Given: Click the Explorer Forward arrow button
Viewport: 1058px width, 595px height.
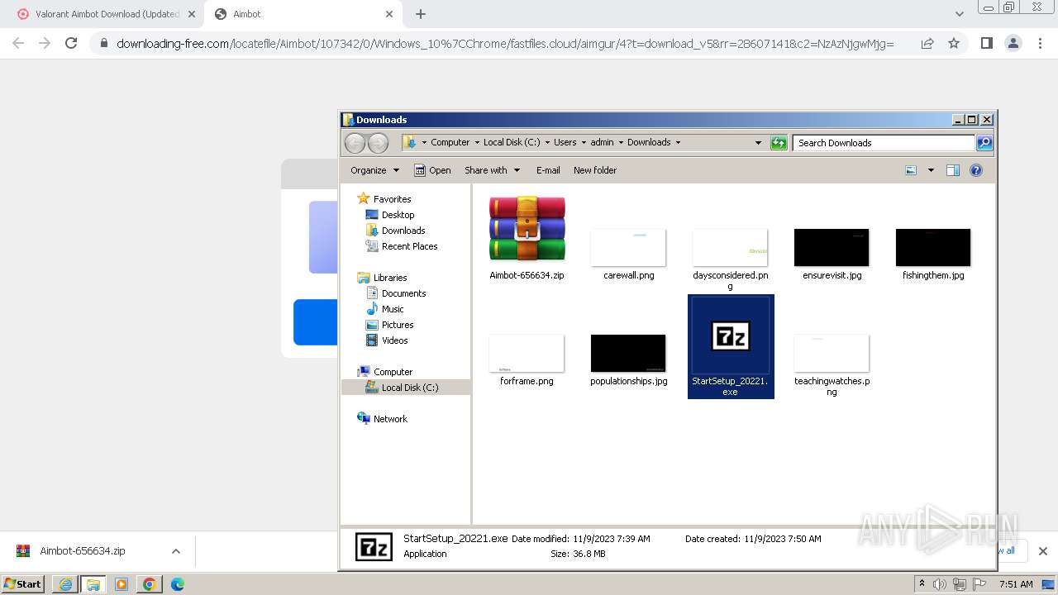Looking at the screenshot, I should point(378,143).
